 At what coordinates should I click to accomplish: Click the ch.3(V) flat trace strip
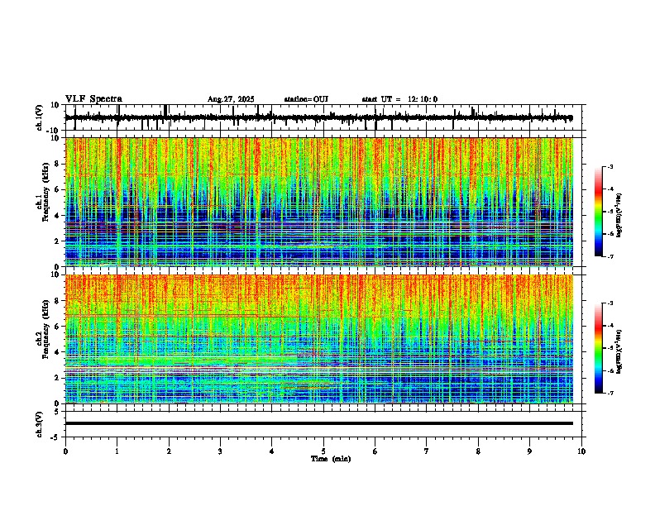pyautogui.click(x=319, y=423)
